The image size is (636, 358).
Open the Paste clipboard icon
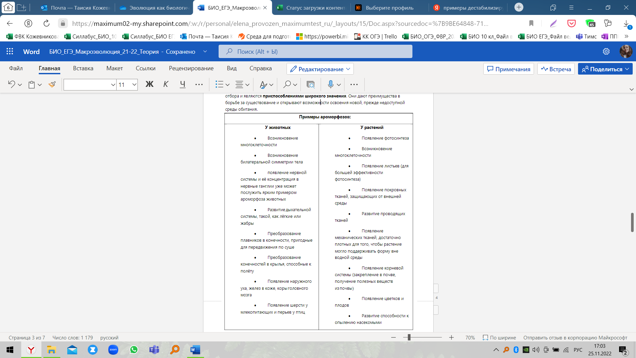coord(31,85)
